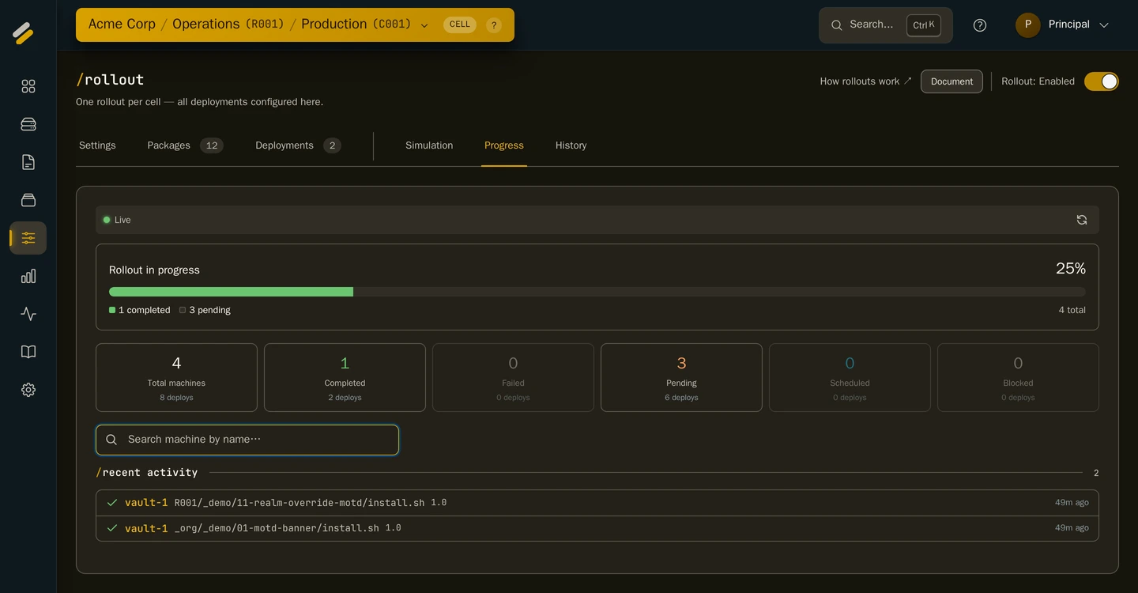Click the rollout progress bar
1138x593 pixels.
pyautogui.click(x=597, y=292)
